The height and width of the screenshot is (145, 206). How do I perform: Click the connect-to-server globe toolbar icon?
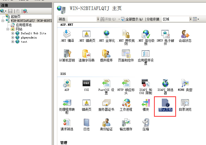[x=3, y=11]
